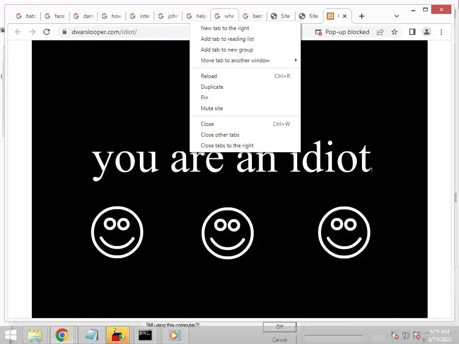The image size is (459, 344).
Task: Click the Chrome taskbar icon
Action: pos(62,335)
